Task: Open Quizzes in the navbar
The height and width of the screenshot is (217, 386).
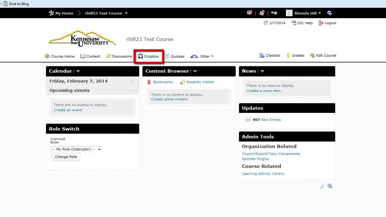Action: pos(175,56)
